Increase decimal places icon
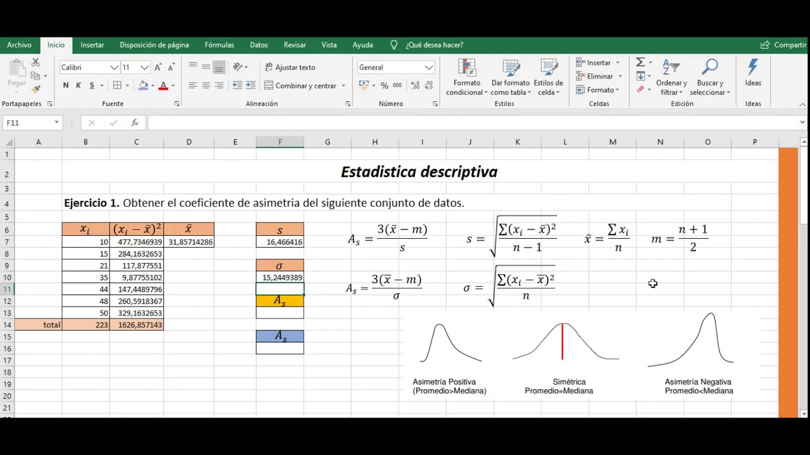Screen dimensions: 810x455 coord(415,85)
